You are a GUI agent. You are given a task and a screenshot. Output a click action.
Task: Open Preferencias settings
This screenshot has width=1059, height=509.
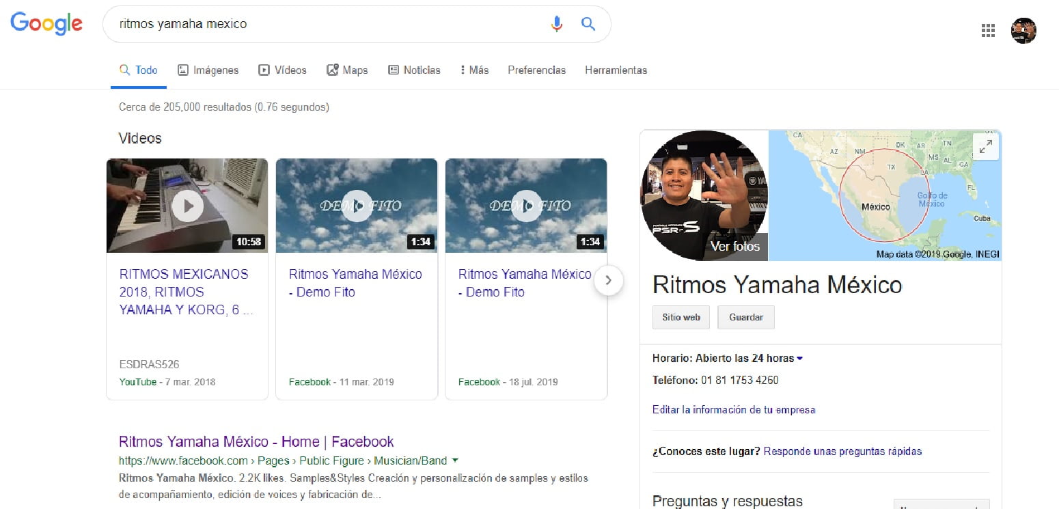coord(536,70)
